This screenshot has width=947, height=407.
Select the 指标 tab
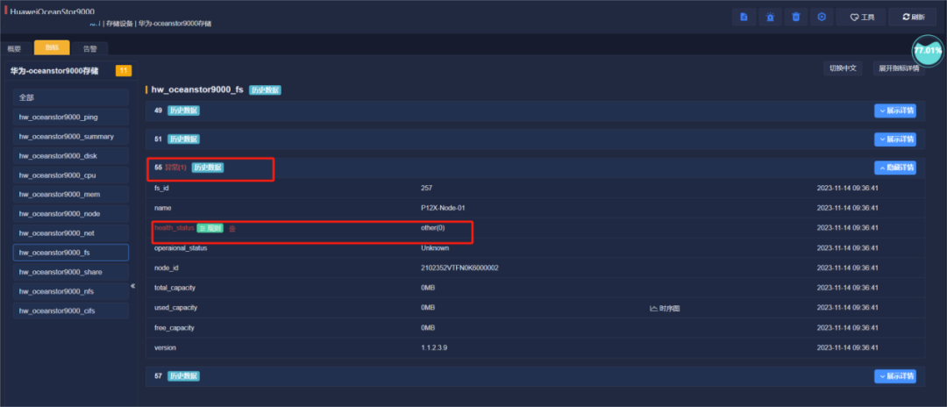(x=52, y=47)
